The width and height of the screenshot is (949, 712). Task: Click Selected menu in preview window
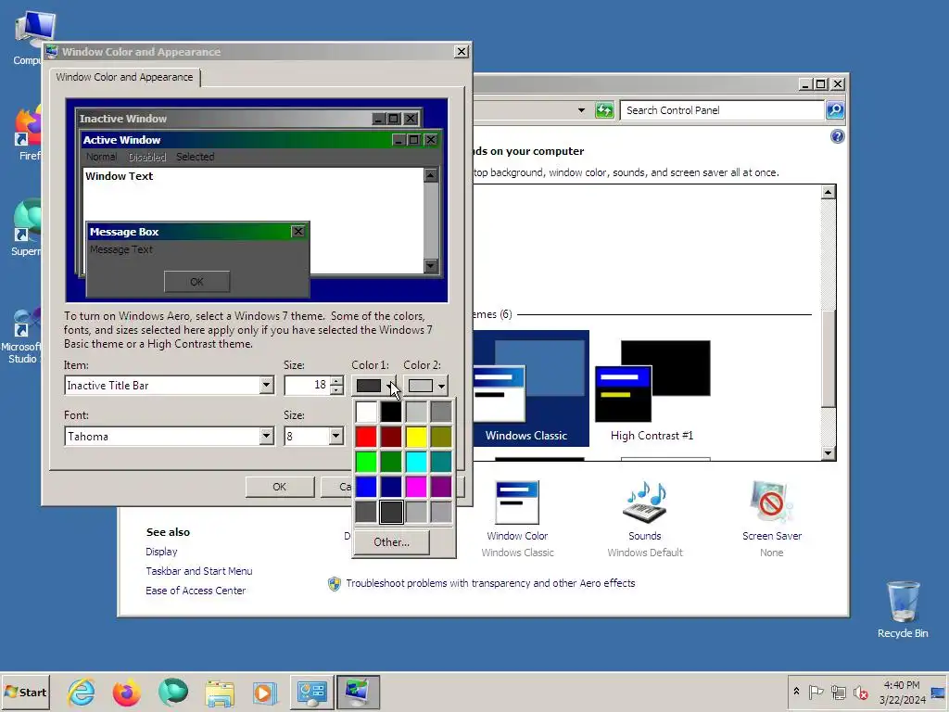(x=195, y=157)
